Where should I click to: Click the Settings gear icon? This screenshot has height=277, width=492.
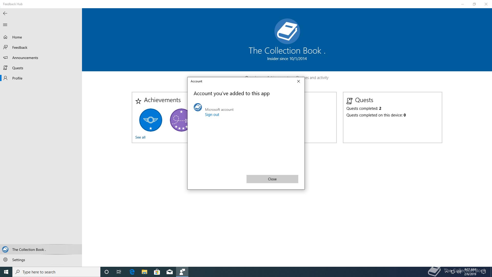(x=5, y=260)
